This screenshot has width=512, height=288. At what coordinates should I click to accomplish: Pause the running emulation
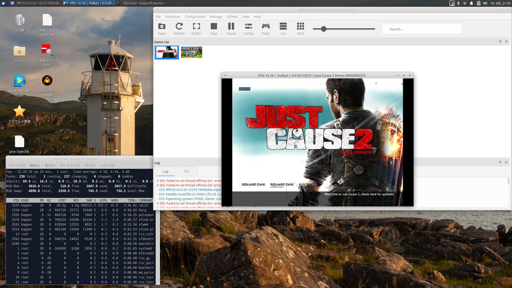[x=231, y=29]
